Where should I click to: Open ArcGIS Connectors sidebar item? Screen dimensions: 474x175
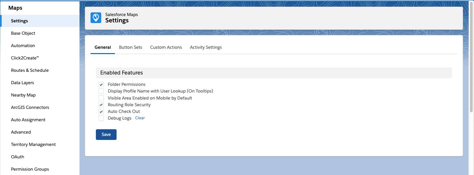40,107
